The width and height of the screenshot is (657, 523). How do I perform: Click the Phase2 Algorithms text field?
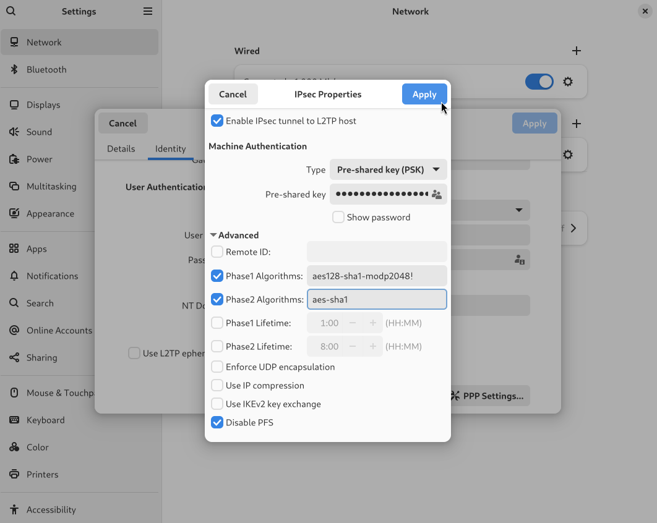pos(377,299)
